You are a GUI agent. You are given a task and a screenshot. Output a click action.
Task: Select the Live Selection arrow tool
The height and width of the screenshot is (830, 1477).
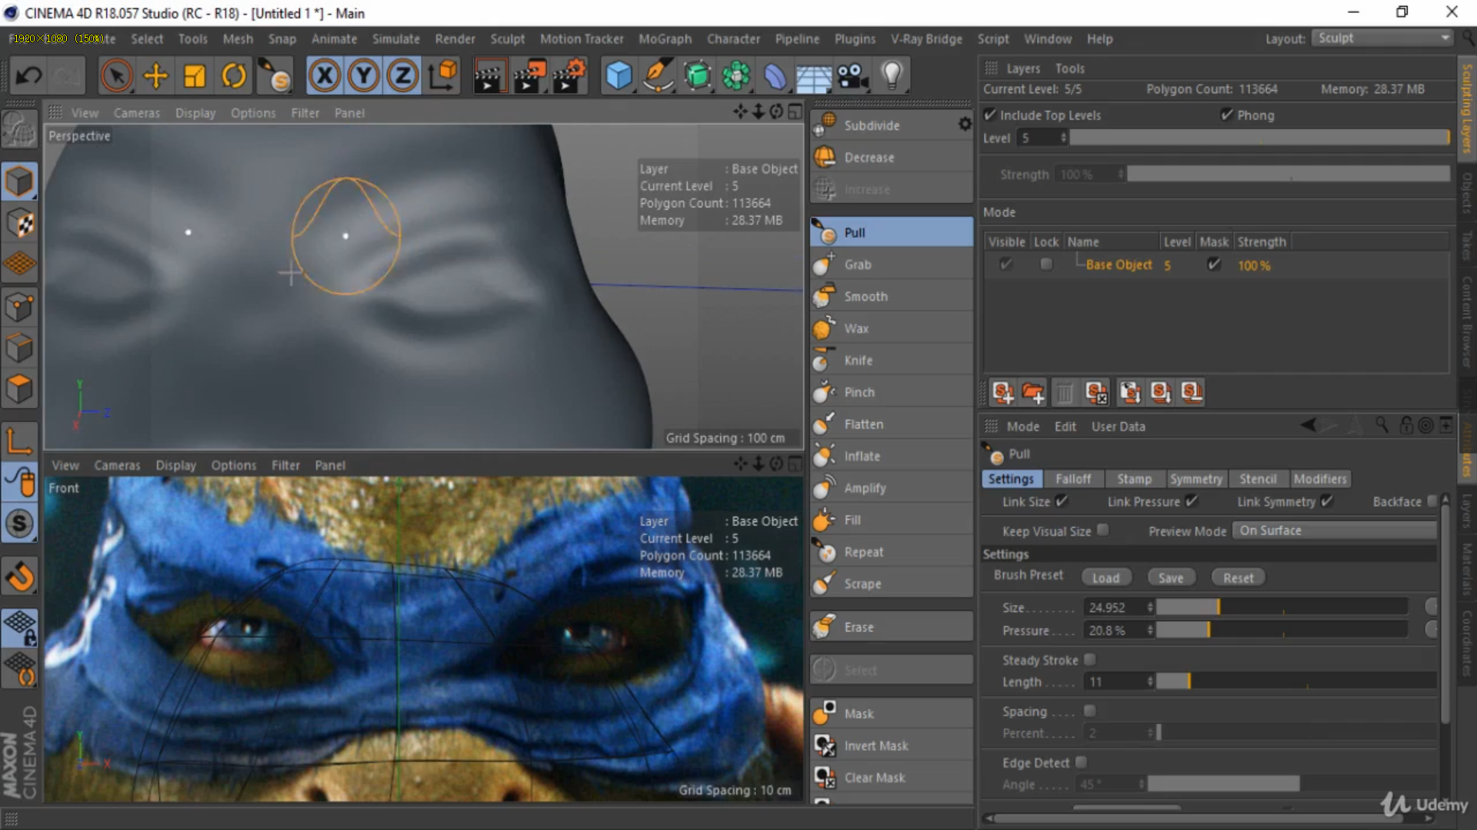117,75
